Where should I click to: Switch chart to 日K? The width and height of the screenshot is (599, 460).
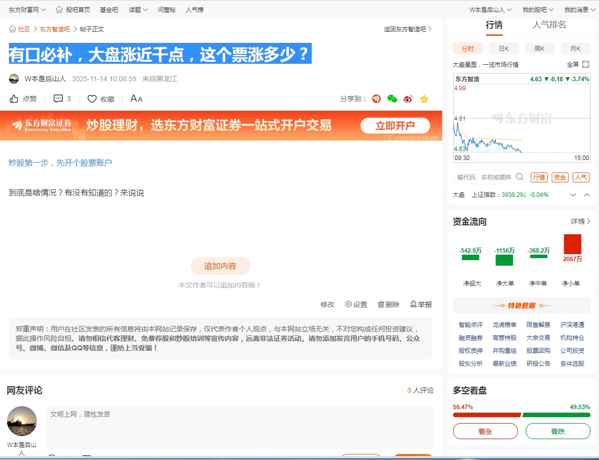click(x=504, y=48)
